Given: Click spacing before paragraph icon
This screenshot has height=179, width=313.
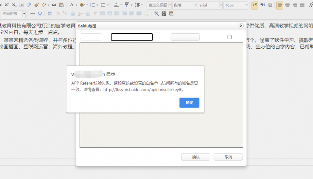Looking at the screenshot, I should [116, 5].
